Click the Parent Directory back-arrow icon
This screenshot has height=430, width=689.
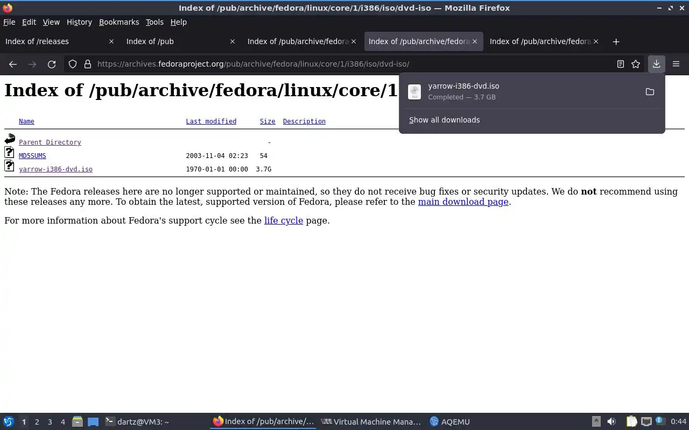tap(10, 140)
